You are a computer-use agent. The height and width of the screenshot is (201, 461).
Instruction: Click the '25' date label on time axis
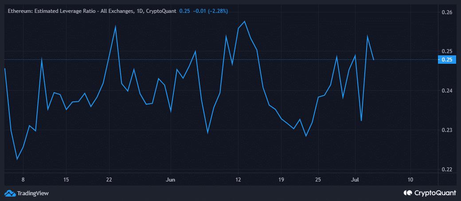[x=318, y=180]
